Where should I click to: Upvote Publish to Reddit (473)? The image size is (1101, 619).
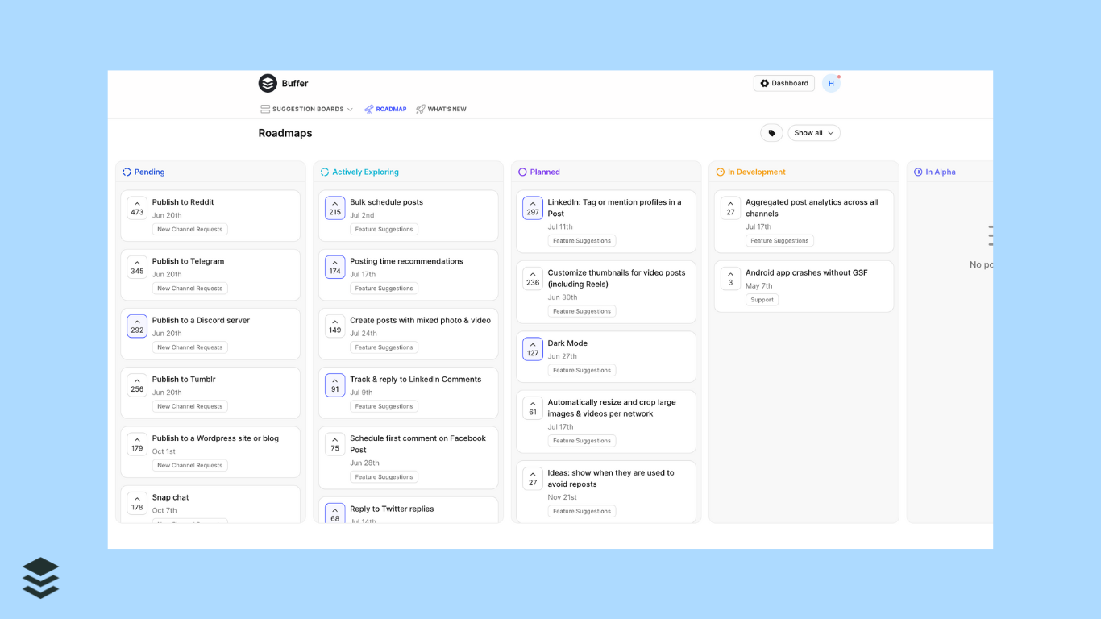pos(137,208)
